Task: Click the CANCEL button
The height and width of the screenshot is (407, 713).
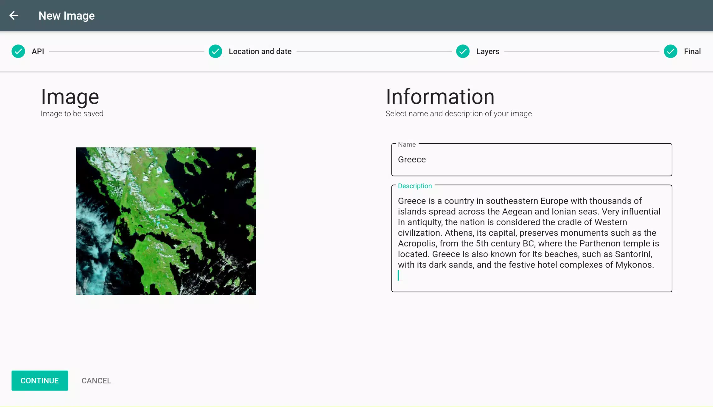Action: [96, 381]
